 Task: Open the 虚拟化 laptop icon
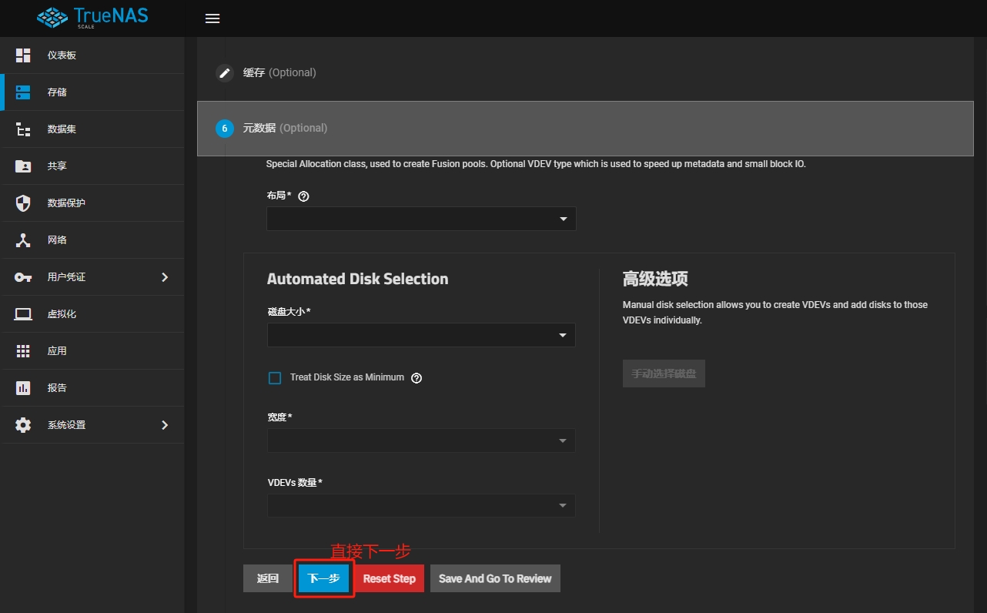pyautogui.click(x=23, y=314)
